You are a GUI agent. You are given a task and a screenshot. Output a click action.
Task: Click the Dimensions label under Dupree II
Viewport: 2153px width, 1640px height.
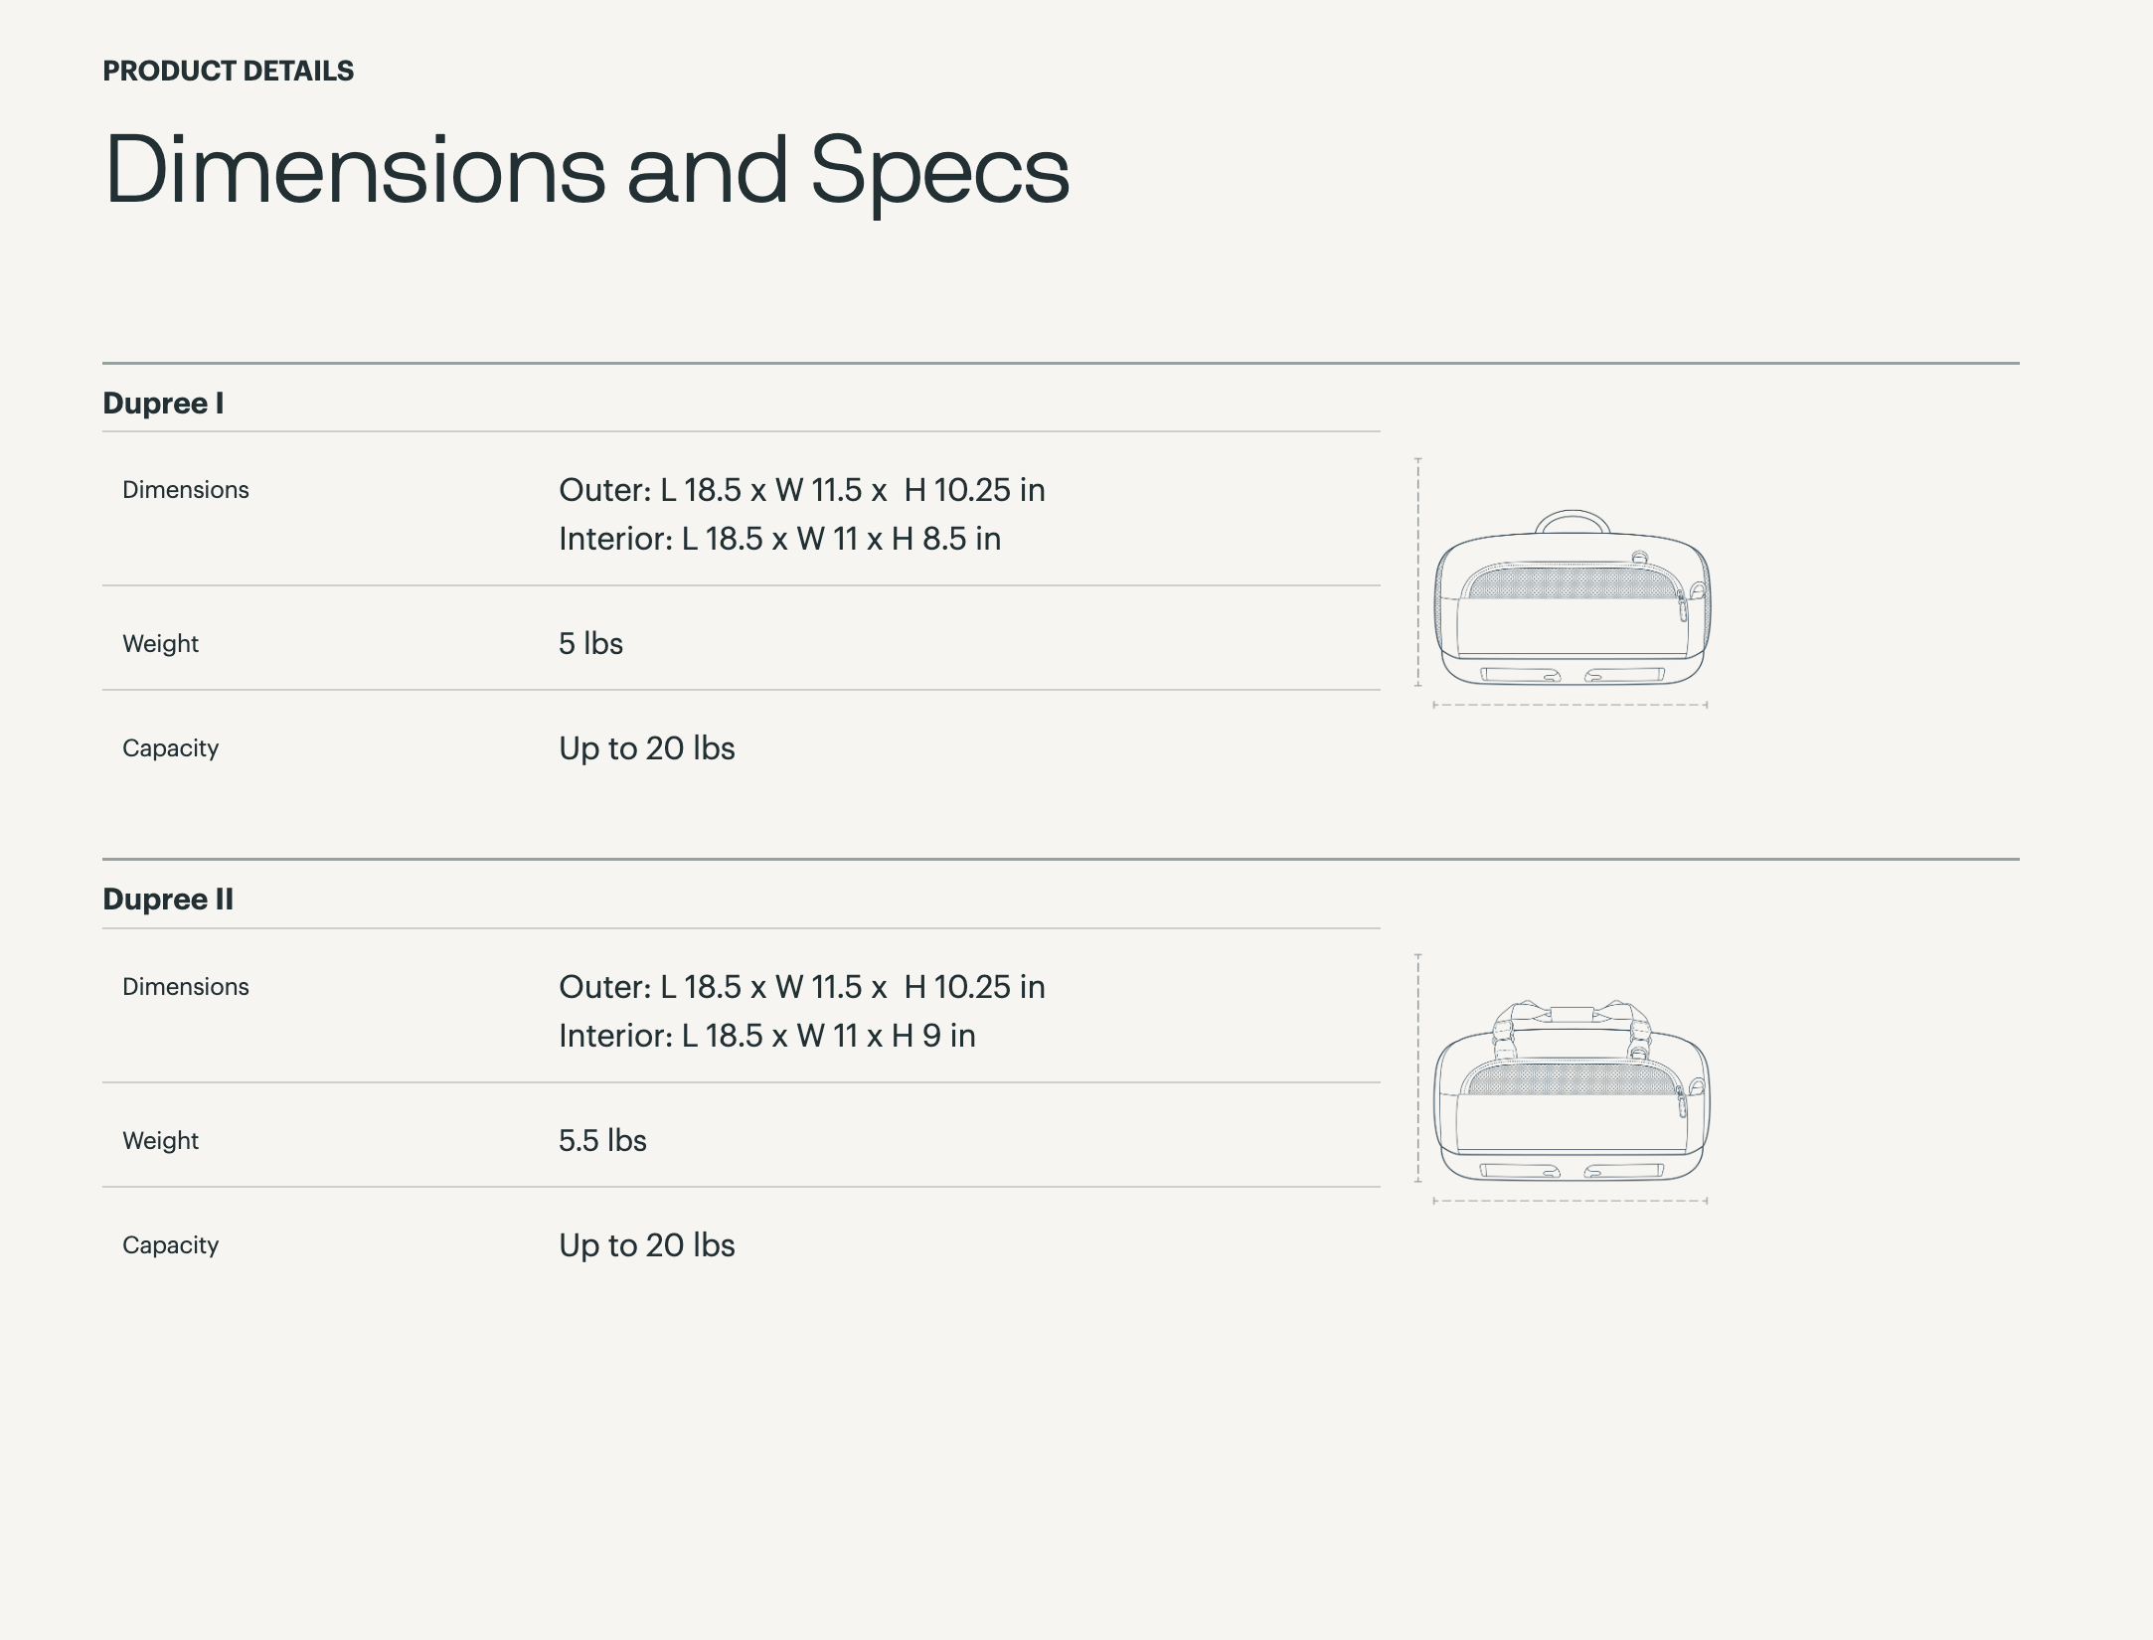186,987
